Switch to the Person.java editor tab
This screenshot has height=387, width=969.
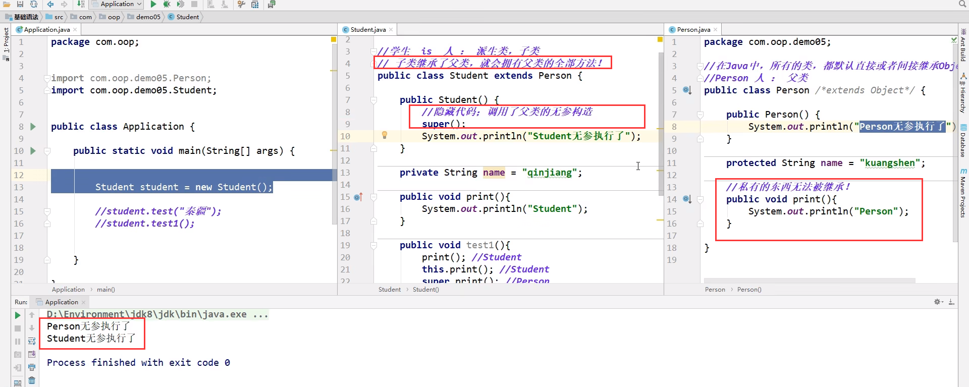[693, 30]
